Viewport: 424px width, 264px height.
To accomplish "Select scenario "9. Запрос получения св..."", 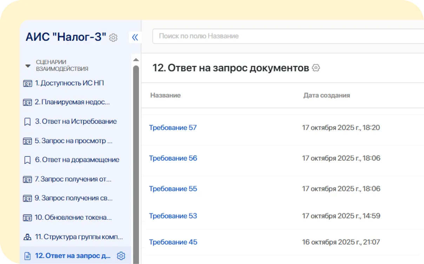I will (x=74, y=198).
